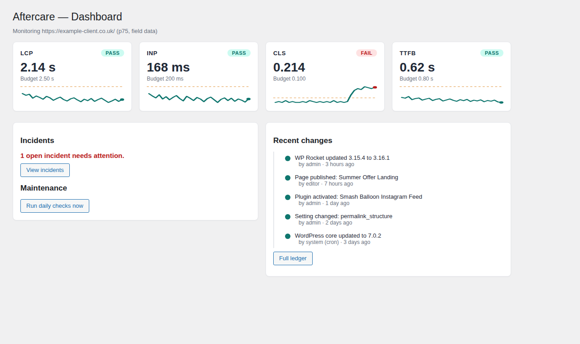This screenshot has width=580, height=344.
Task: Open the INP sparkline chart
Action: pos(198,95)
